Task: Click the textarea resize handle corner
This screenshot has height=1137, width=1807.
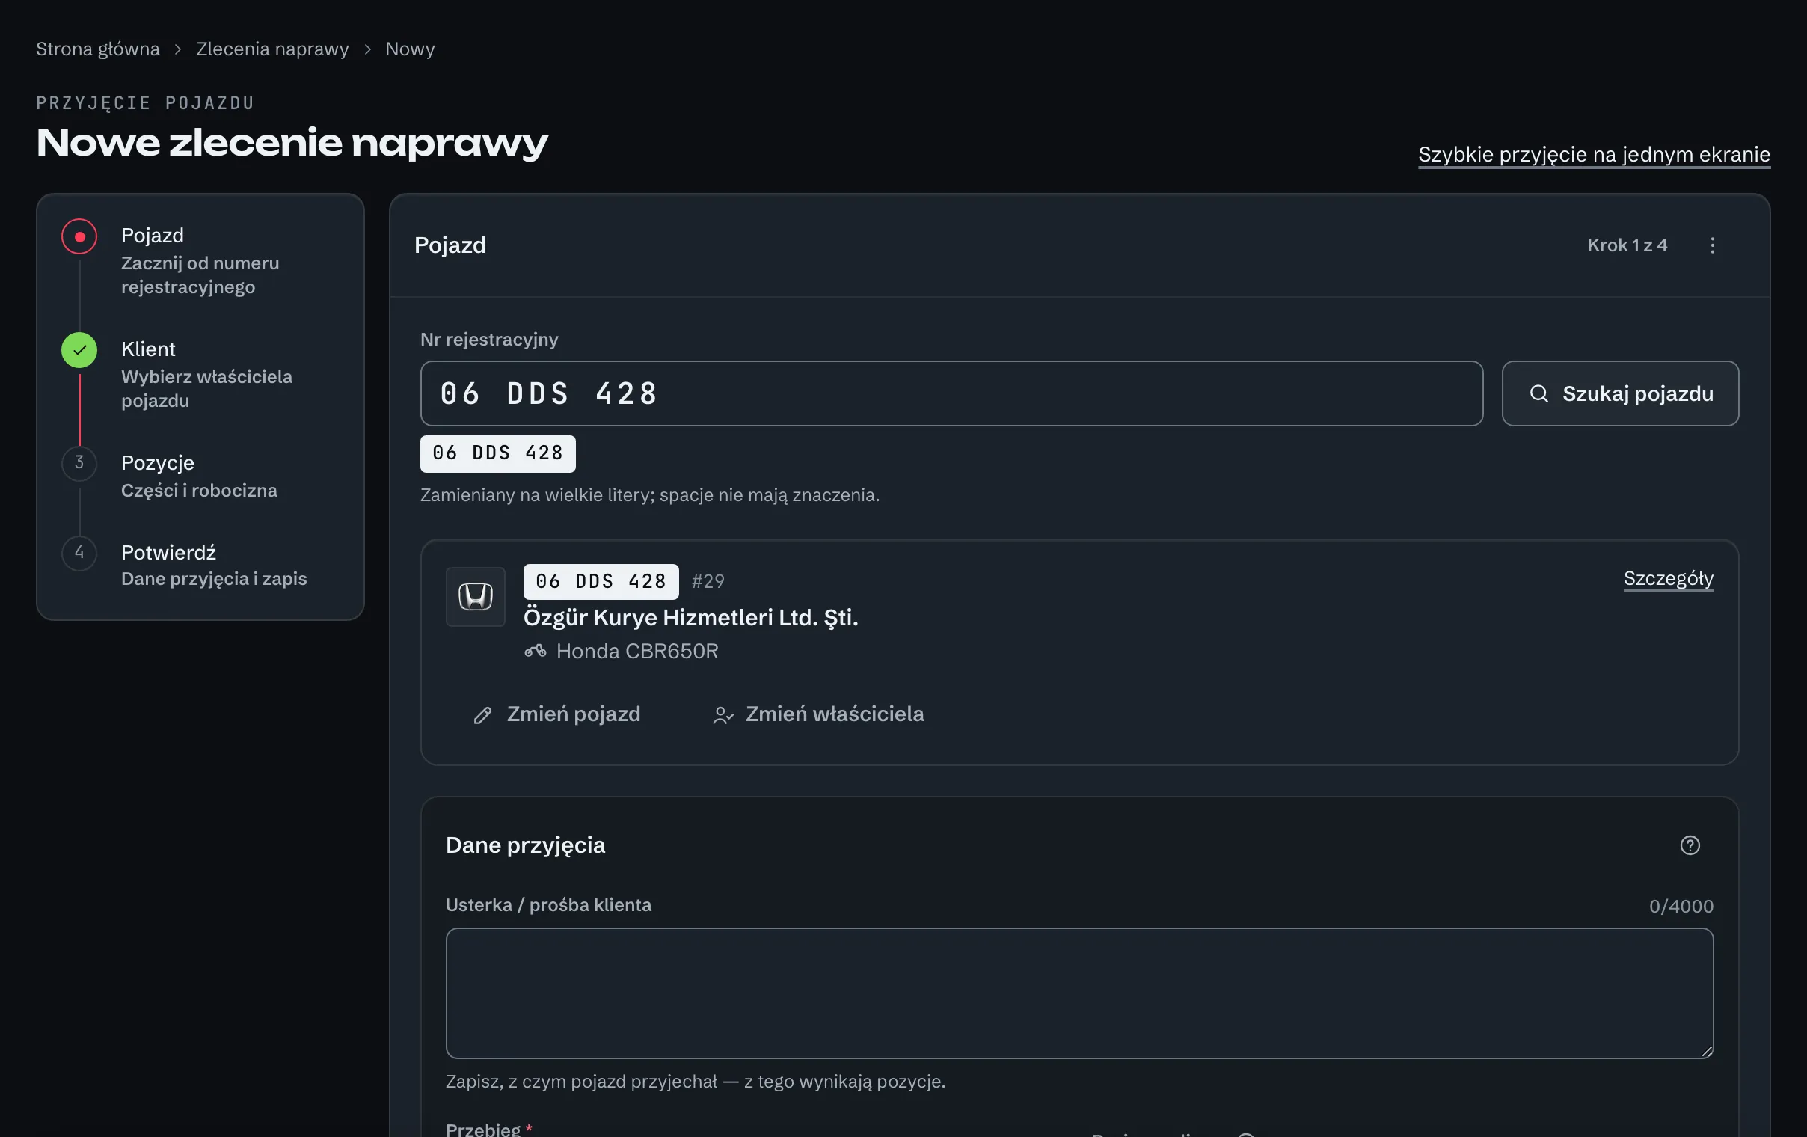Action: coord(1706,1052)
